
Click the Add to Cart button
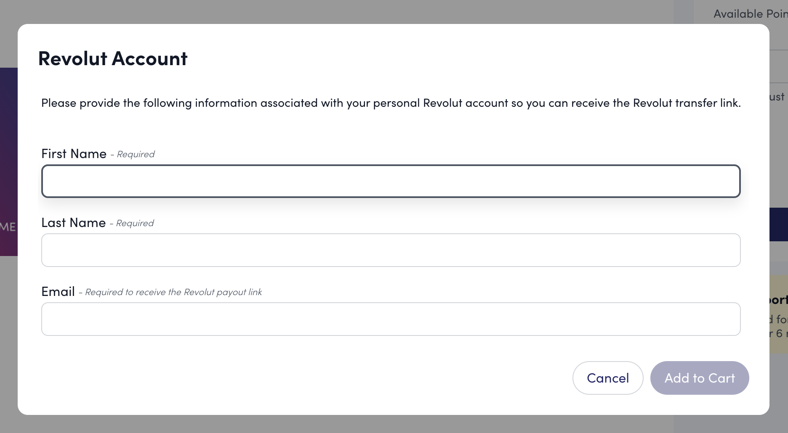[x=699, y=378]
